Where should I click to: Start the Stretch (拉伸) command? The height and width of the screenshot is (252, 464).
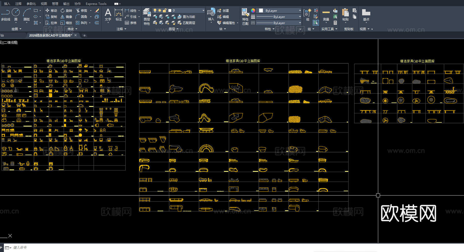51,23
